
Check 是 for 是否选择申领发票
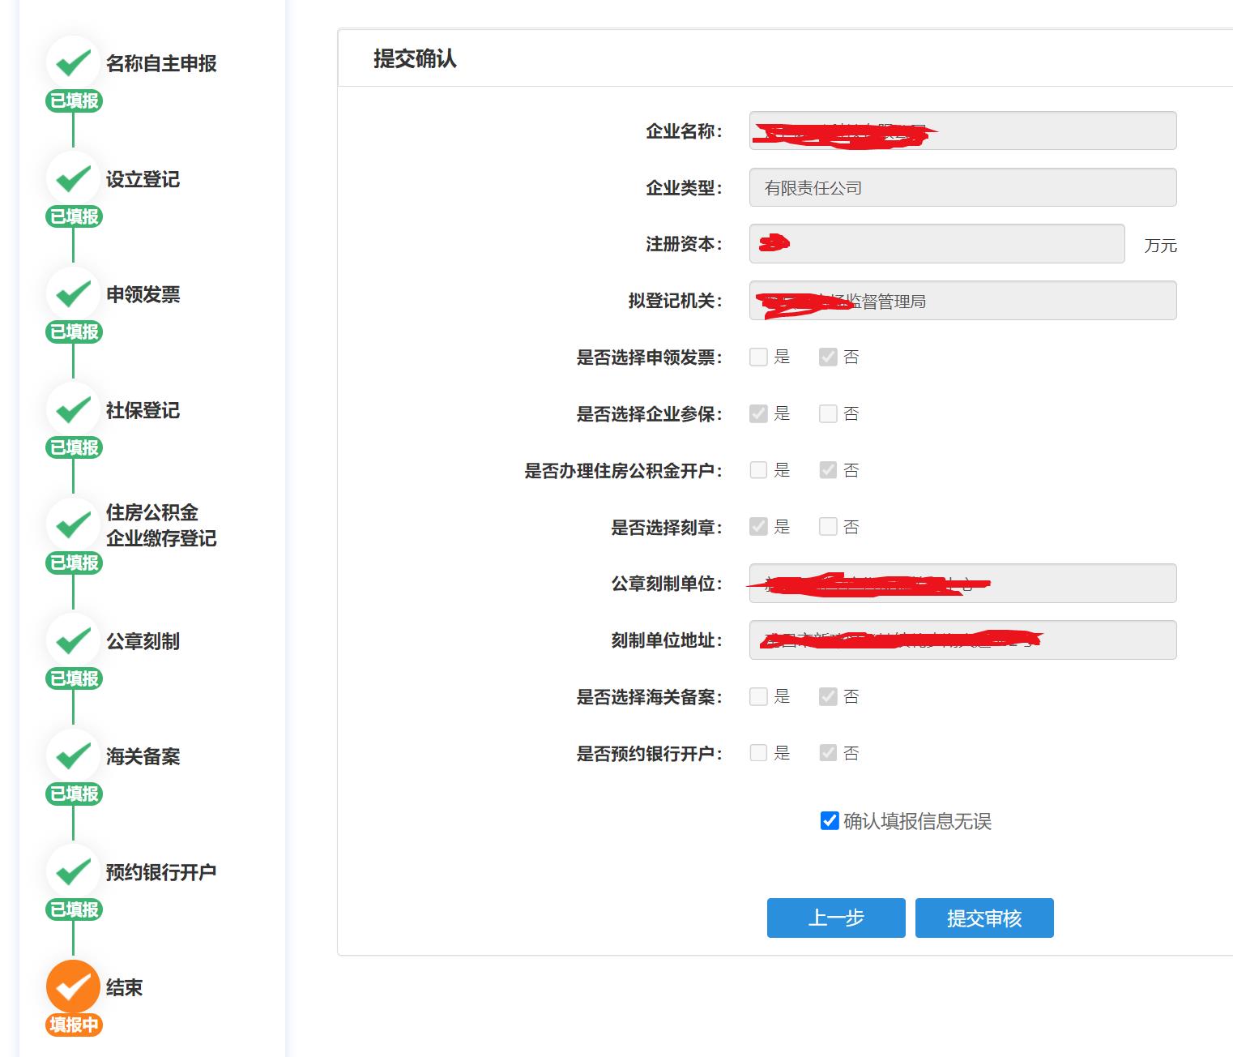pos(758,357)
